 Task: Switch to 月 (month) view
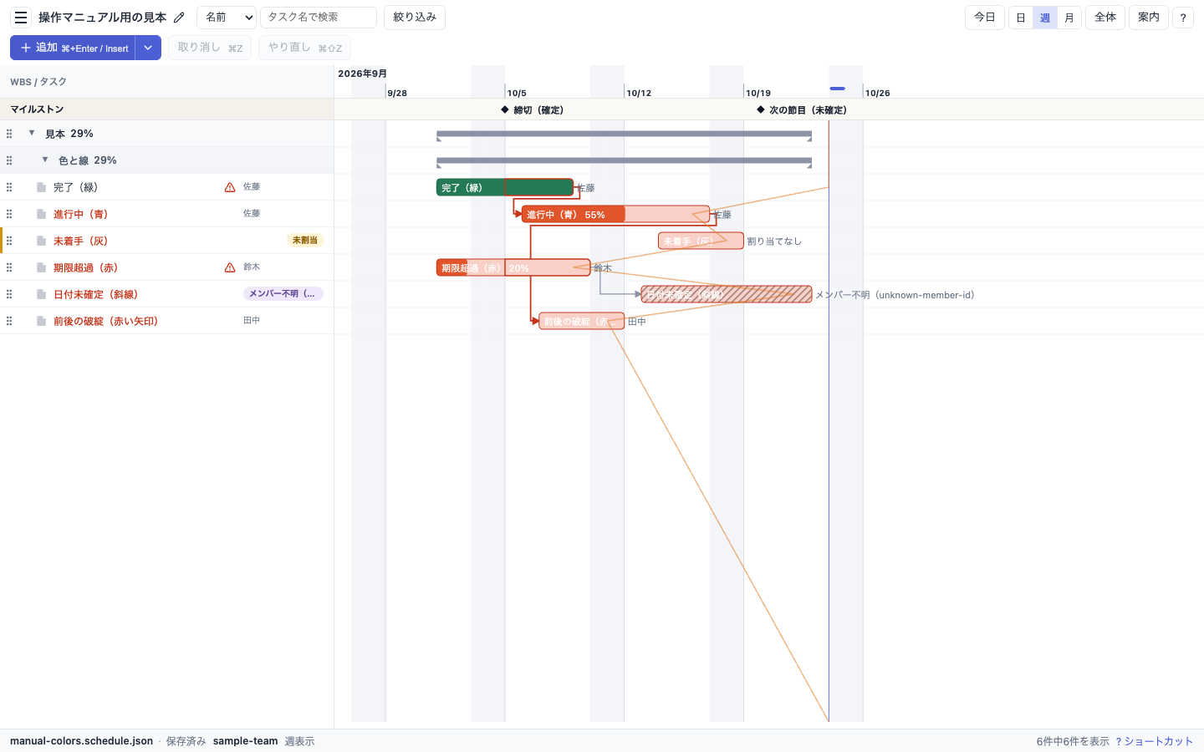1069,18
